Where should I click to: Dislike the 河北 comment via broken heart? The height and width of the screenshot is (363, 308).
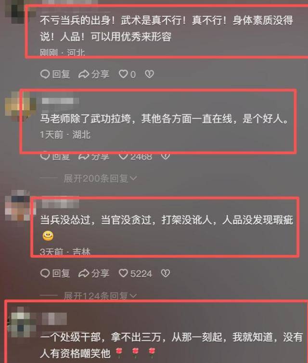149,74
